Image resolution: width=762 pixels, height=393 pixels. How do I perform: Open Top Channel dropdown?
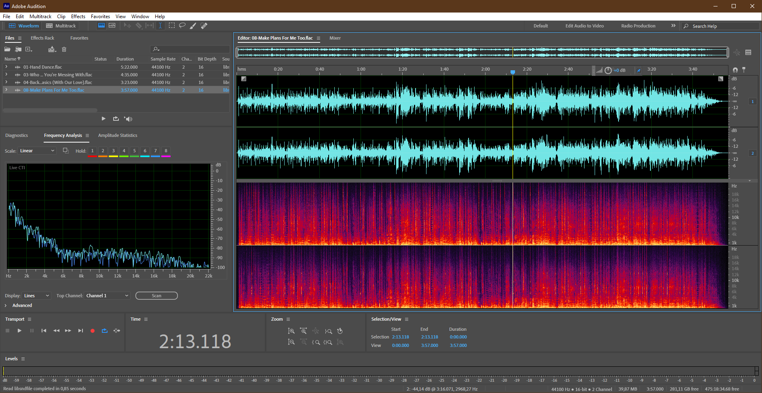pos(107,296)
